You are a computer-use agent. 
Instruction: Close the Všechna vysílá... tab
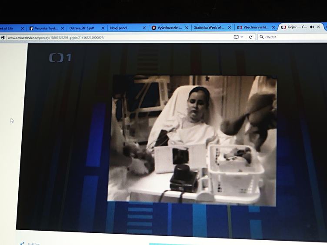pyautogui.click(x=274, y=27)
